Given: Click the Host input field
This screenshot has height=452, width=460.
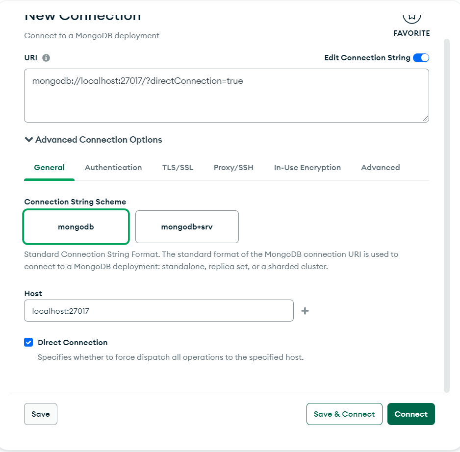Looking at the screenshot, I should tap(158, 311).
